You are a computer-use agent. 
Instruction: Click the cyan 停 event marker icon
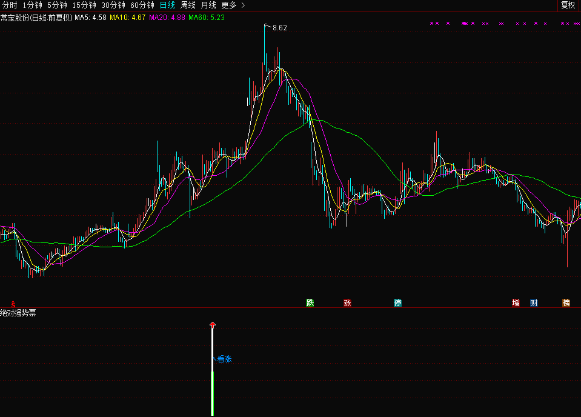397,302
